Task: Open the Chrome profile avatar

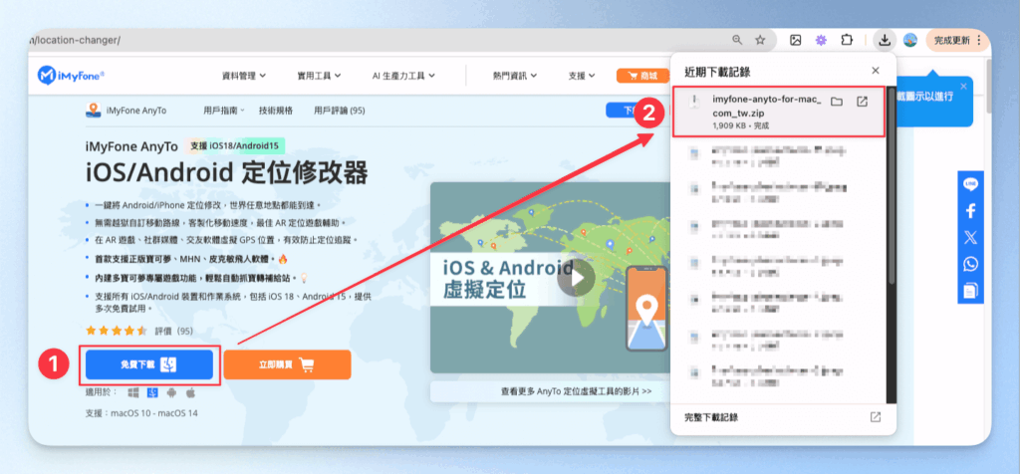Action: pyautogui.click(x=910, y=40)
